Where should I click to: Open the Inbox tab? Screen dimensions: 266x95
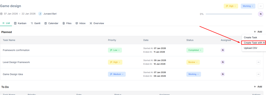click(x=81, y=23)
